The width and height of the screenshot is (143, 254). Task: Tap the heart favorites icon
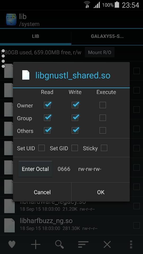click(x=12, y=244)
